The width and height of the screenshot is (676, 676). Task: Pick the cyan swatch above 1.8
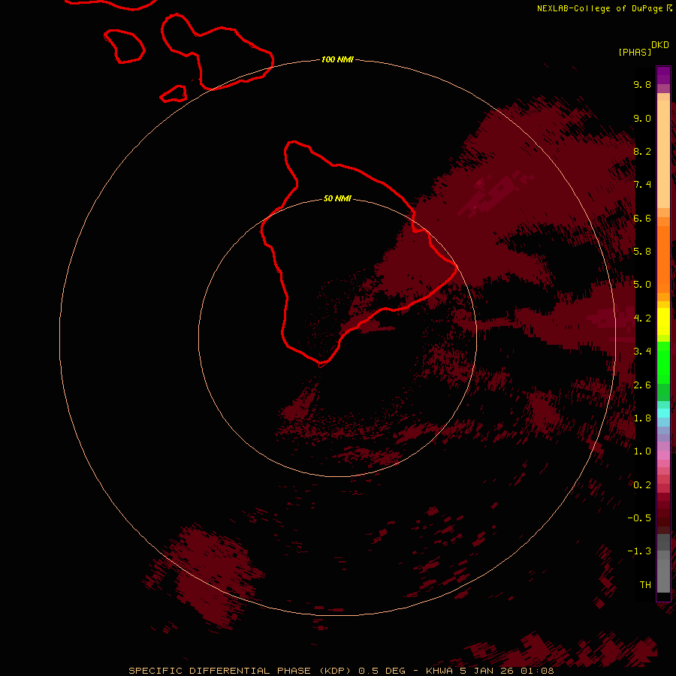[663, 413]
